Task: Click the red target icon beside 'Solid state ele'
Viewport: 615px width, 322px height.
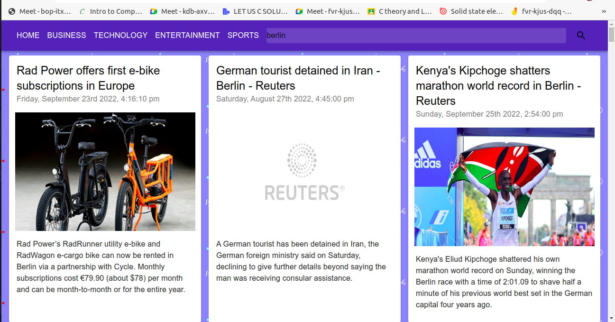Action: (443, 11)
